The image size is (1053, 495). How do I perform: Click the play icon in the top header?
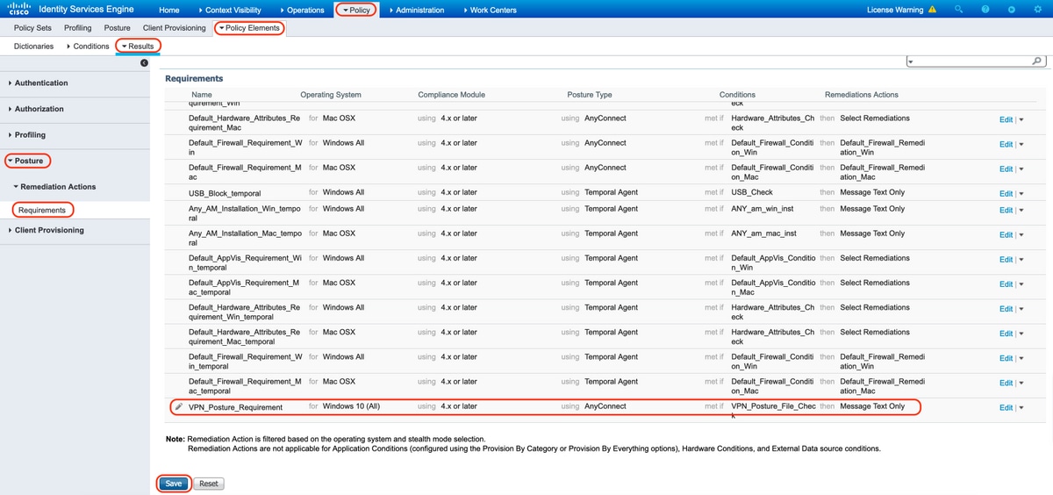[1012, 10]
